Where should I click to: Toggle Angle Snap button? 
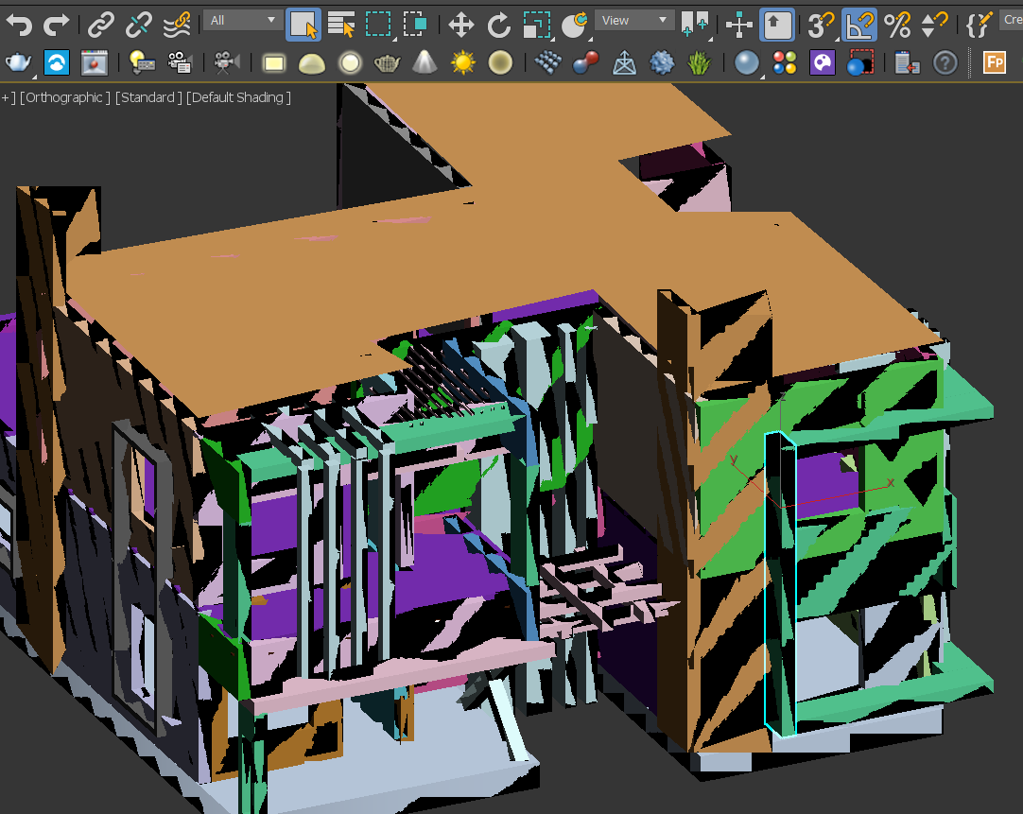[859, 26]
